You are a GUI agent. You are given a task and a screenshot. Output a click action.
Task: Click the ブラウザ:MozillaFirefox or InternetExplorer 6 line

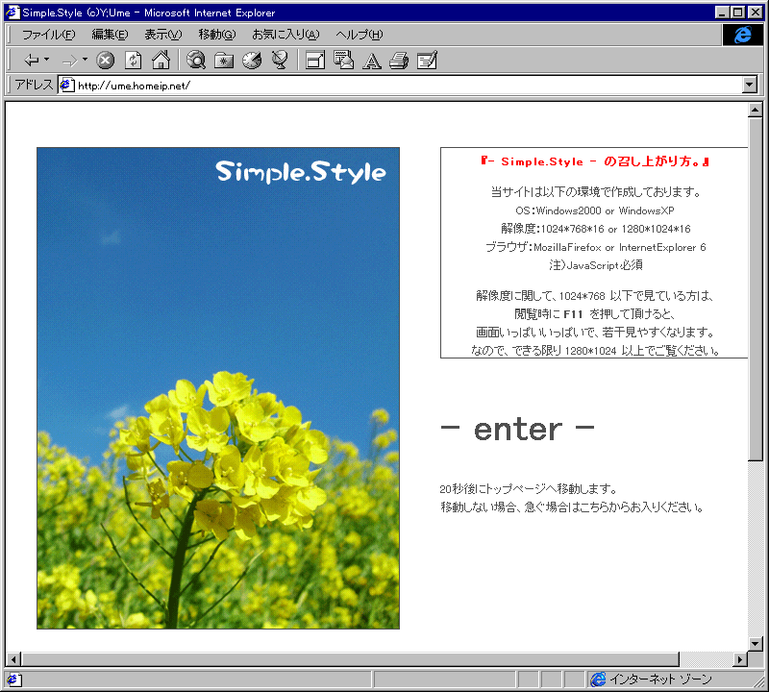[595, 247]
